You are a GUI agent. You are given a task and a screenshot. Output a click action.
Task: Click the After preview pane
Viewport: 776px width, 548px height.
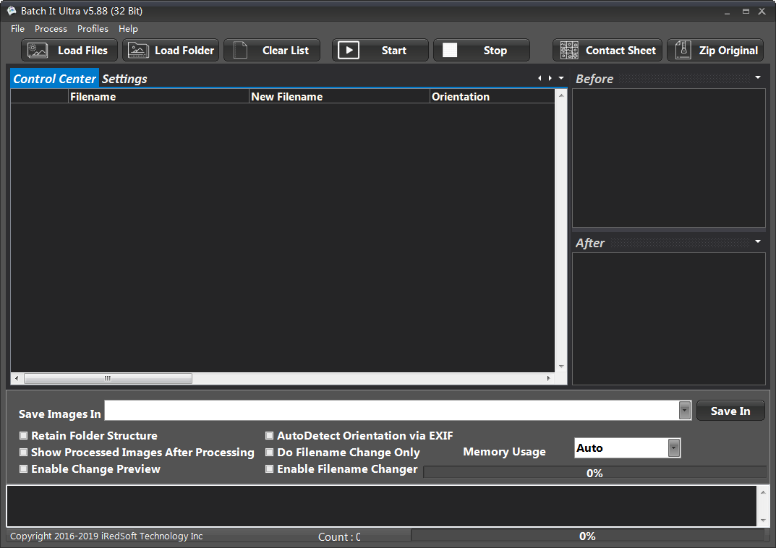pyautogui.click(x=669, y=319)
